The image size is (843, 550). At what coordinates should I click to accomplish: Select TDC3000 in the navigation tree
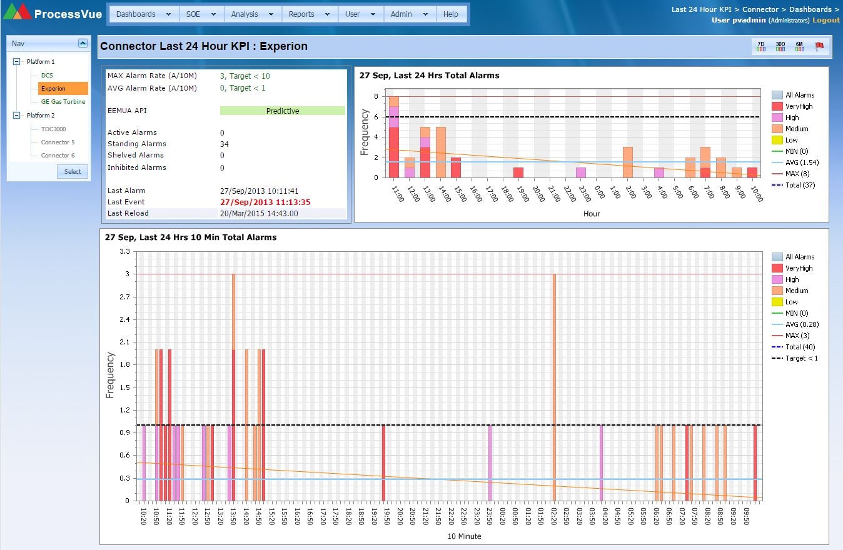tap(54, 129)
